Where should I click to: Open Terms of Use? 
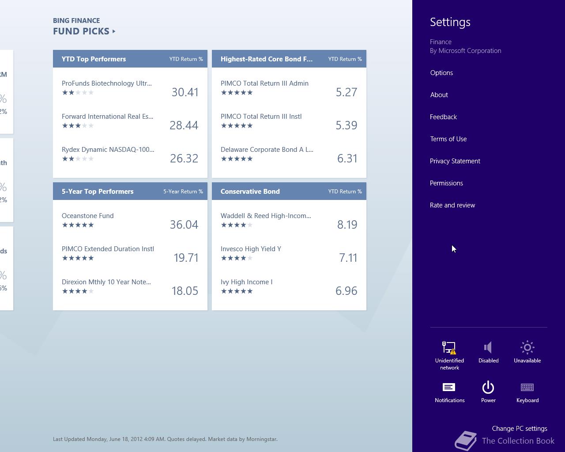[448, 139]
